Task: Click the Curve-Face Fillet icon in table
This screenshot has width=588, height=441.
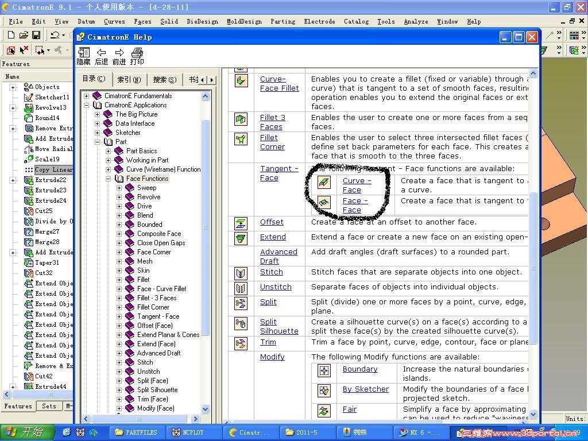Action: coord(241,80)
